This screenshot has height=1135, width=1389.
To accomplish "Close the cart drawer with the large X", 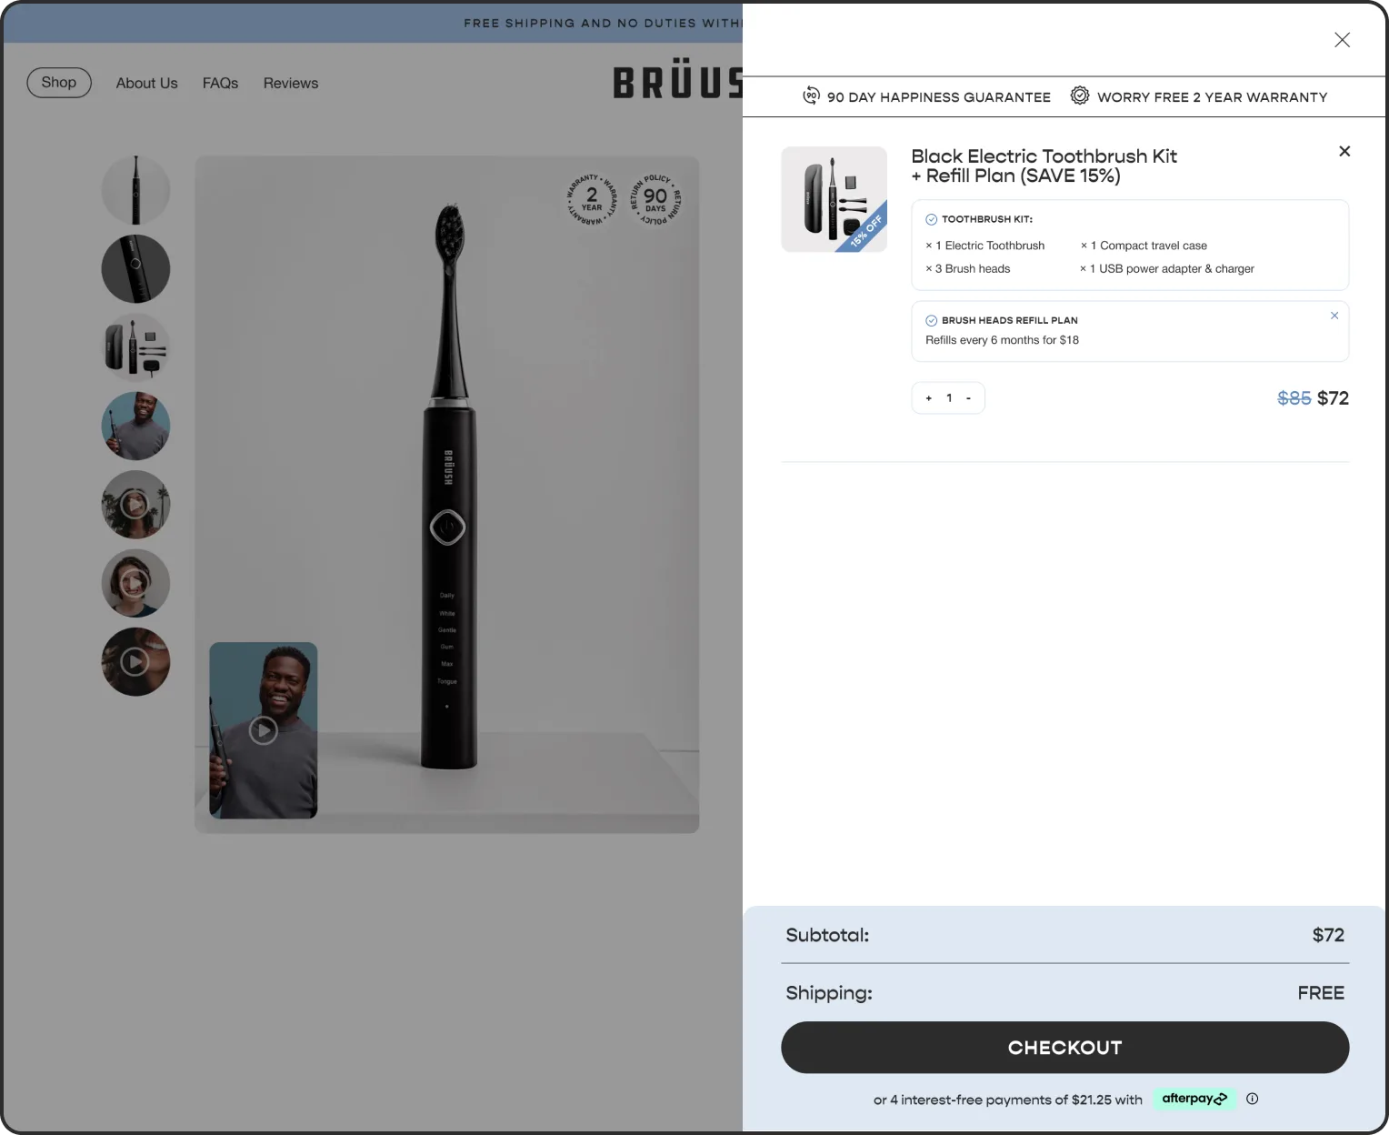I will pos(1342,40).
